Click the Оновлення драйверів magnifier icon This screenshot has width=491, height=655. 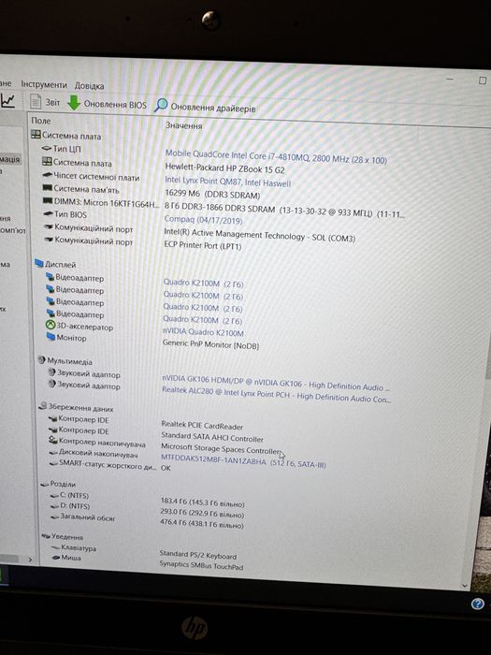pyautogui.click(x=161, y=106)
